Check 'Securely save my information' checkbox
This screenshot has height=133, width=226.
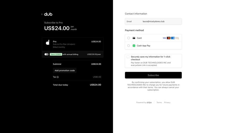click(128, 57)
